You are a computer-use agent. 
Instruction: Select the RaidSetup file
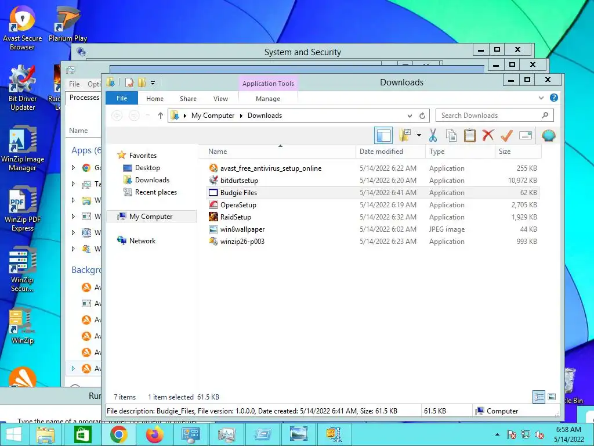(373, 217)
